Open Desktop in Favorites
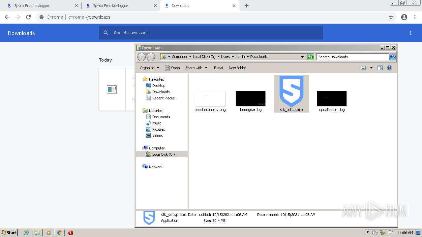Screen dimensions: 422x237 point(159,86)
